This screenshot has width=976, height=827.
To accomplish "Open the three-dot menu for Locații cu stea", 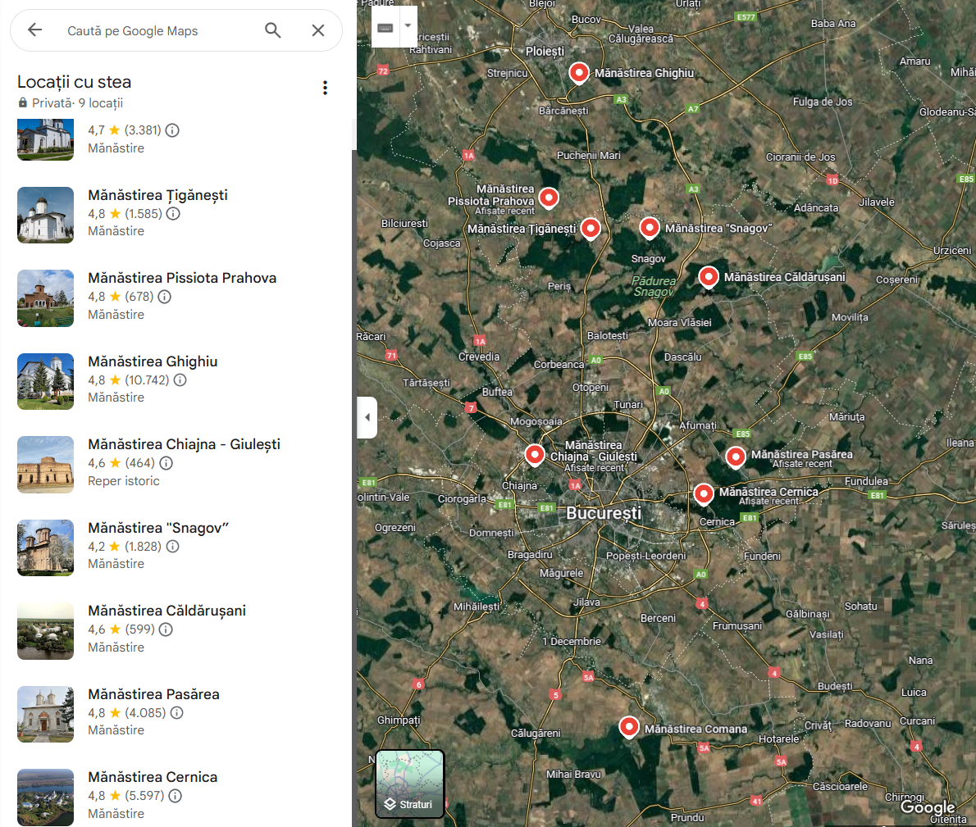I will click(325, 88).
